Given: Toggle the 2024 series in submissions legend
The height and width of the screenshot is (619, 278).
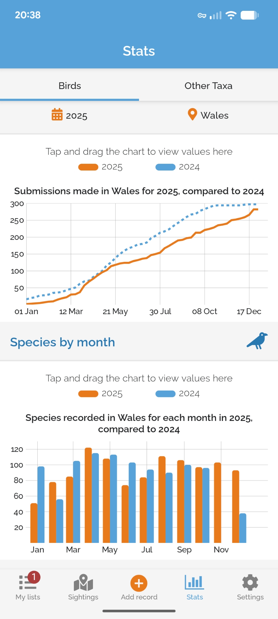Looking at the screenshot, I should pos(178,167).
